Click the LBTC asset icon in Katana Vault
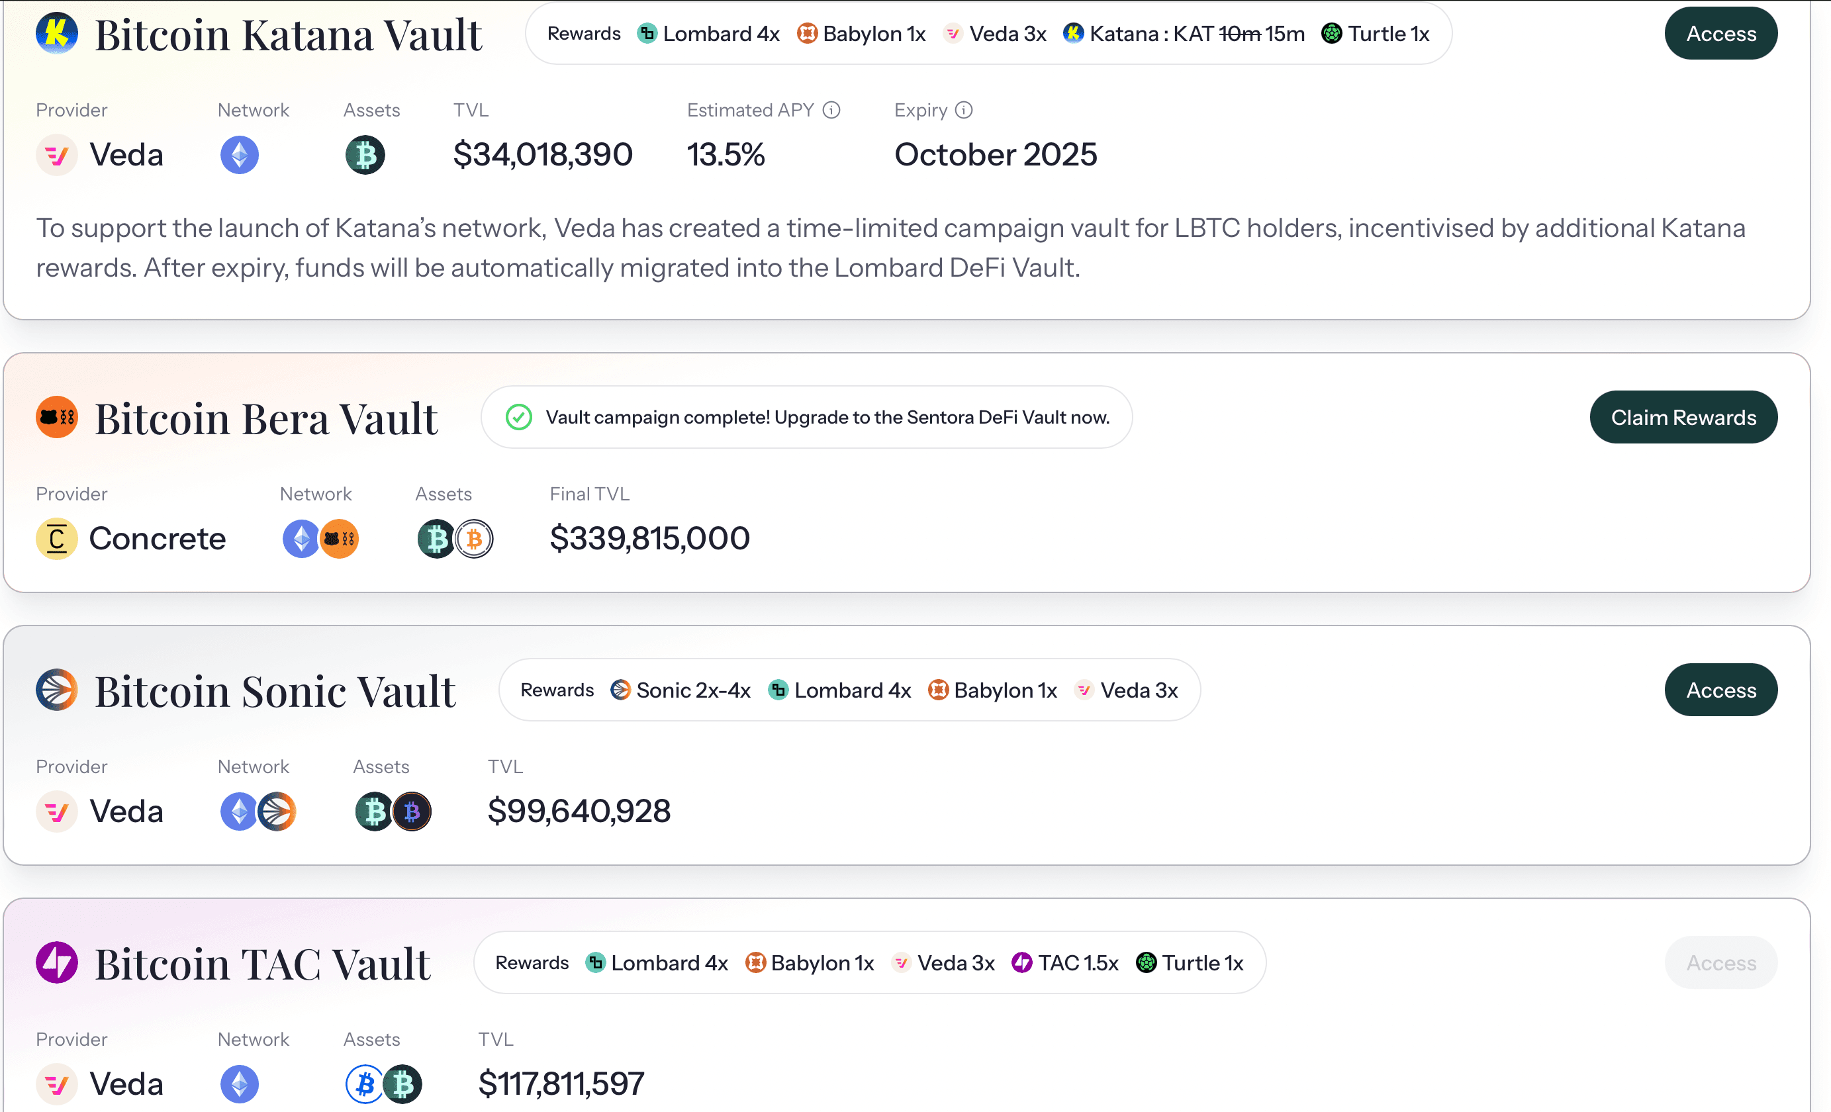 [x=365, y=156]
